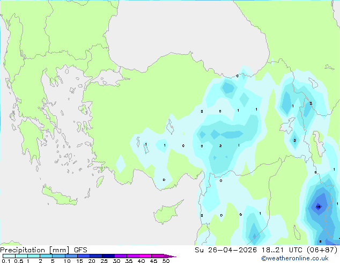
Task: Select the 20–25 mm legend color box
Action: point(96,256)
